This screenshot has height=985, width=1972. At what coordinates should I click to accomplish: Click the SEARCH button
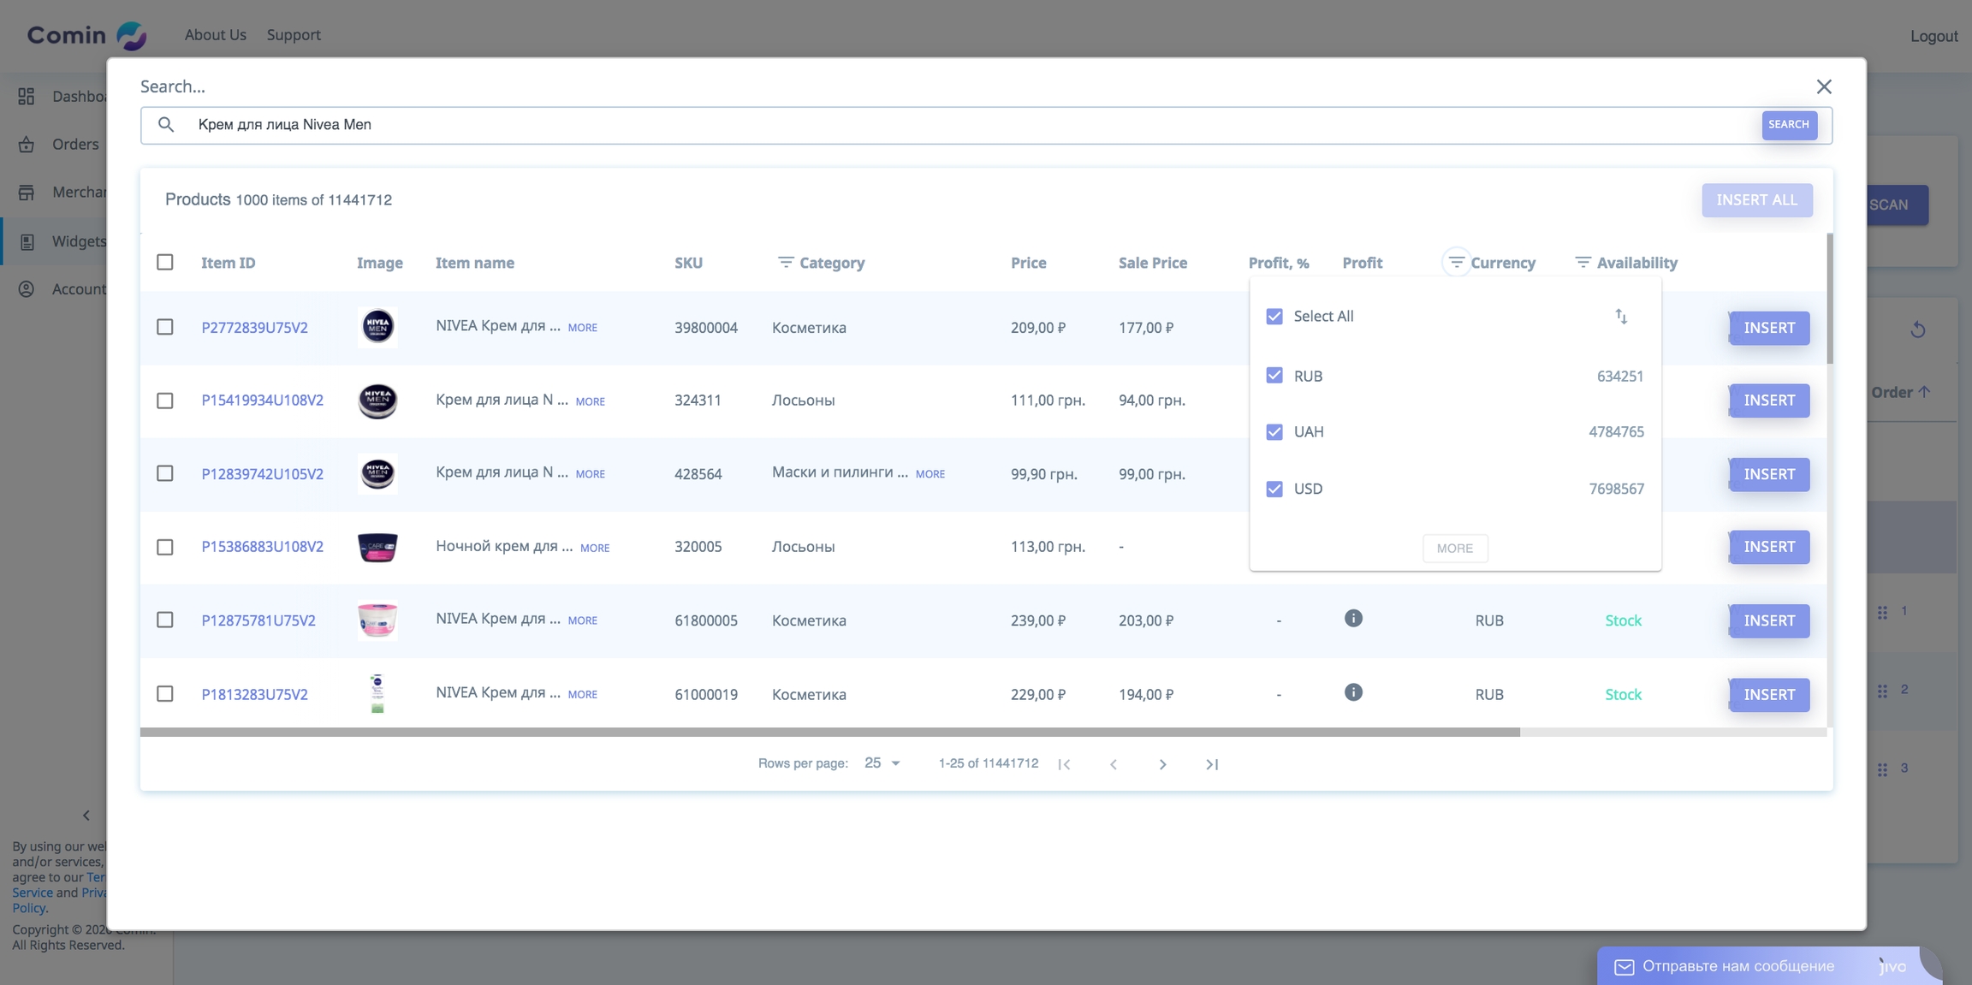tap(1789, 125)
